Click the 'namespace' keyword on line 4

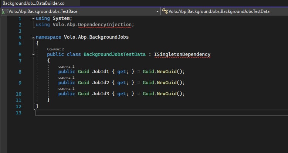pyautogui.click(x=48, y=37)
